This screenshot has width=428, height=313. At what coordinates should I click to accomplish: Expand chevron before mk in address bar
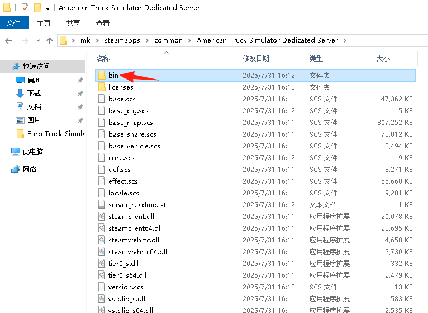[x=73, y=40]
